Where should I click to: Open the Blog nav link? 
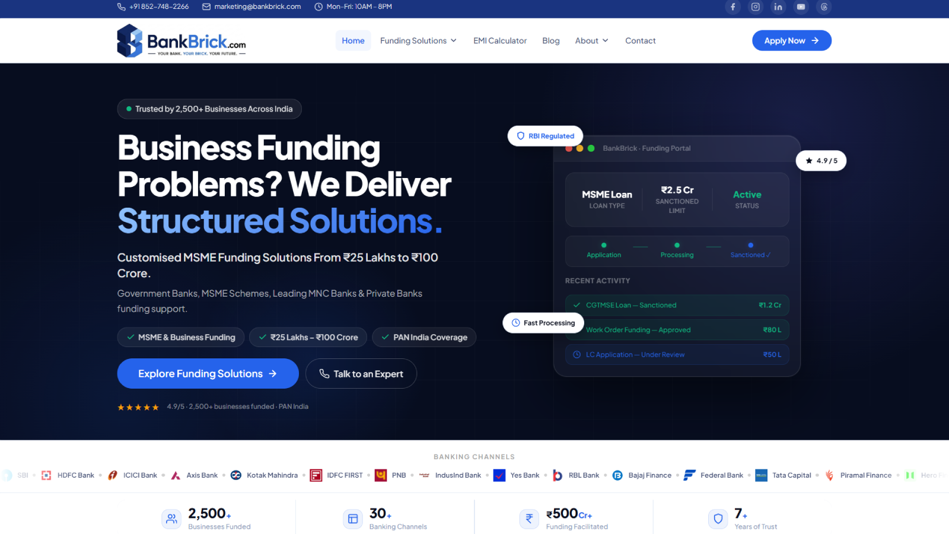pyautogui.click(x=551, y=40)
